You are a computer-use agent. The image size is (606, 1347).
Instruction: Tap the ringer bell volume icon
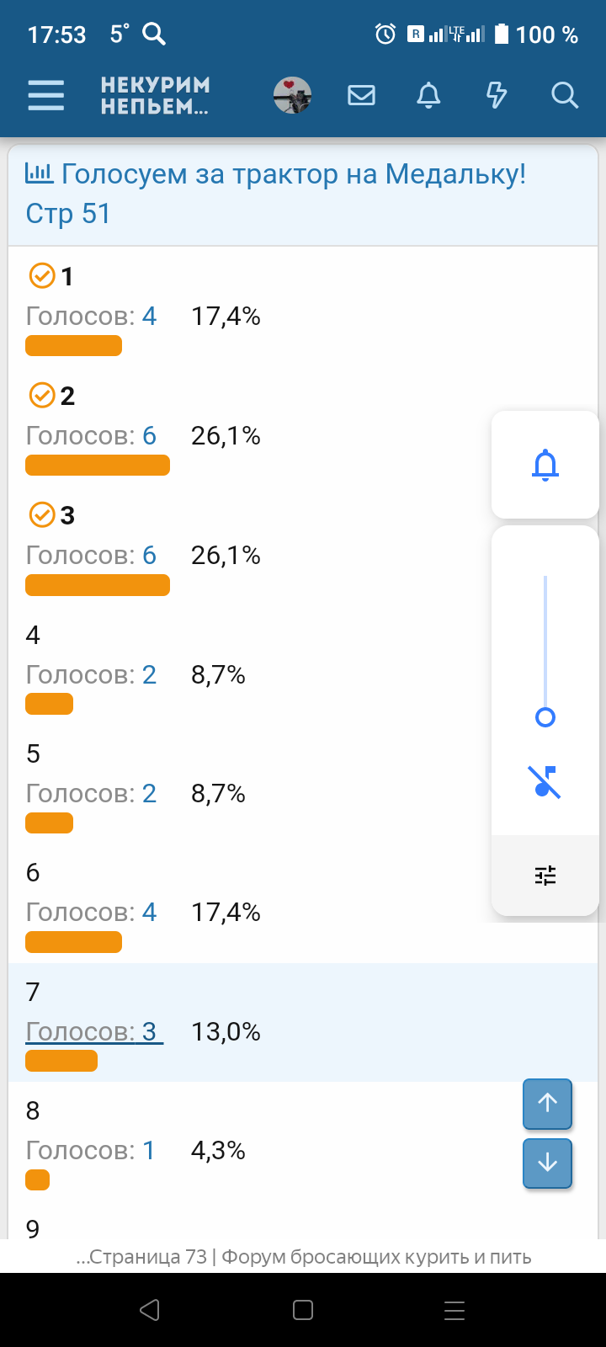coord(545,465)
